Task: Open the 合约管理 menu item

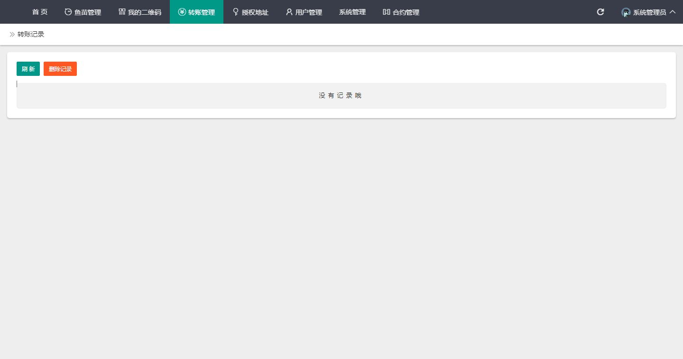Action: [405, 12]
